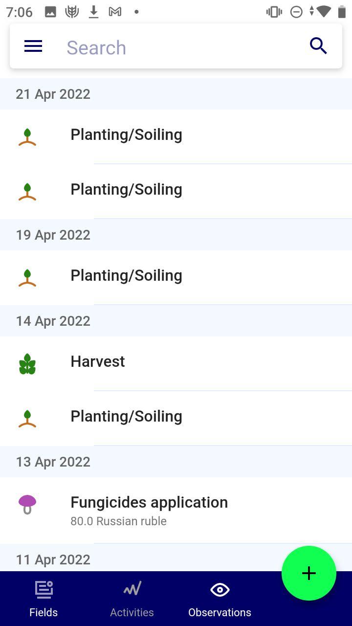
Task: Open the Harvest activity on 14 Apr 2022
Action: point(176,363)
